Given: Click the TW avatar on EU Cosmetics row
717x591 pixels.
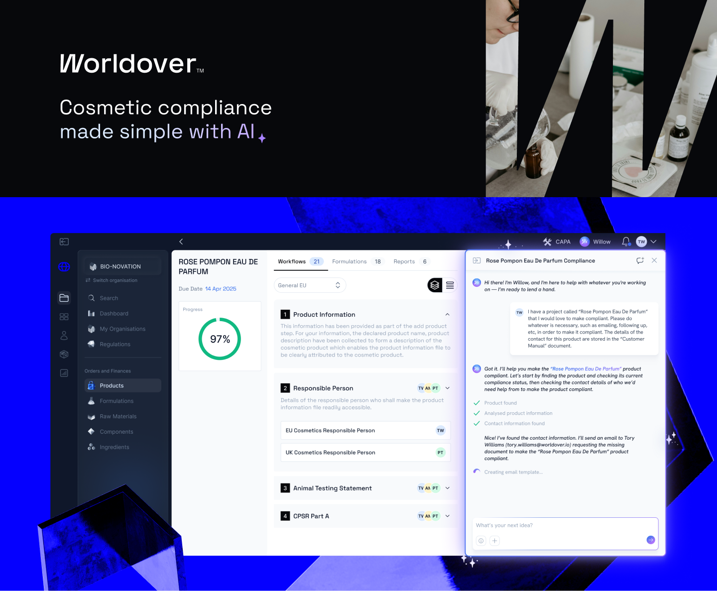Looking at the screenshot, I should [440, 430].
